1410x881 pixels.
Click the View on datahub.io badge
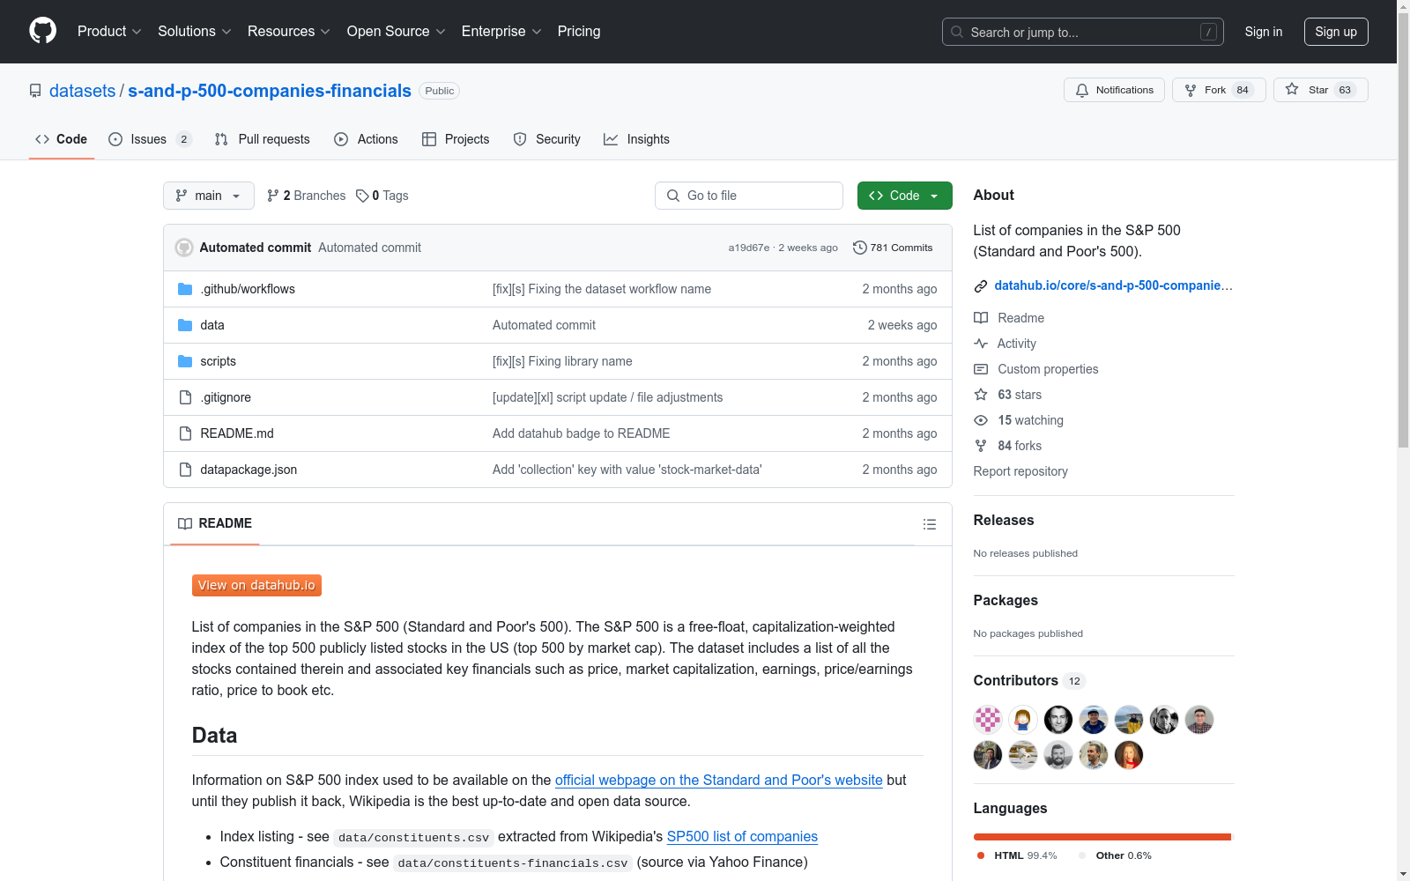(256, 585)
